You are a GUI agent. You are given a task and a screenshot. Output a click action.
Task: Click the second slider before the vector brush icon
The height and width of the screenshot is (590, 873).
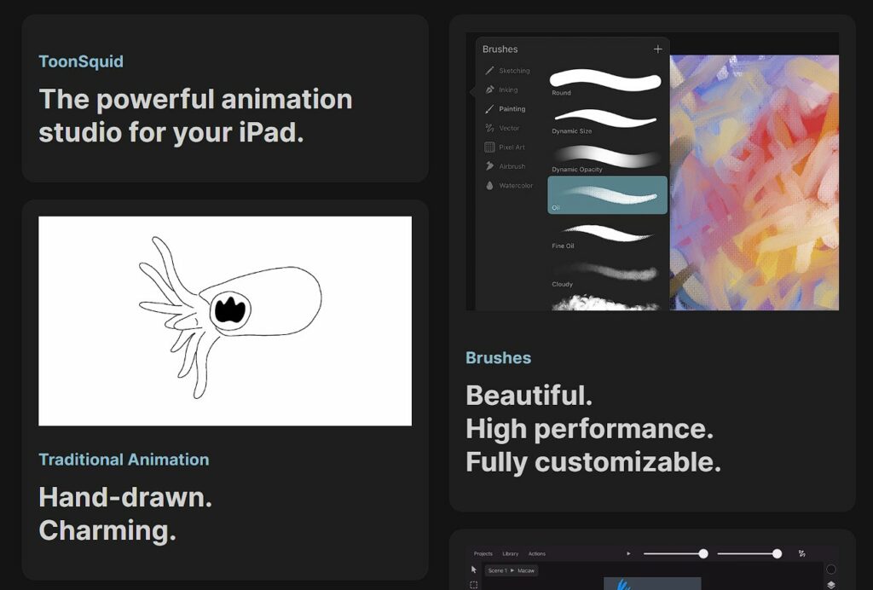(749, 553)
